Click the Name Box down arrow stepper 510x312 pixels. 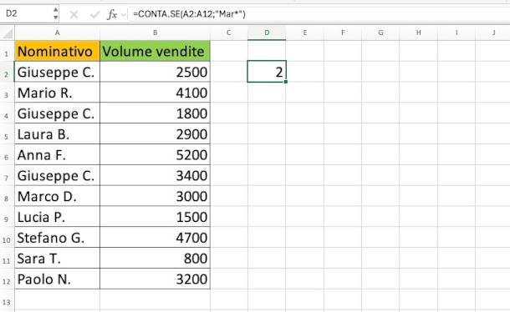[56, 18]
